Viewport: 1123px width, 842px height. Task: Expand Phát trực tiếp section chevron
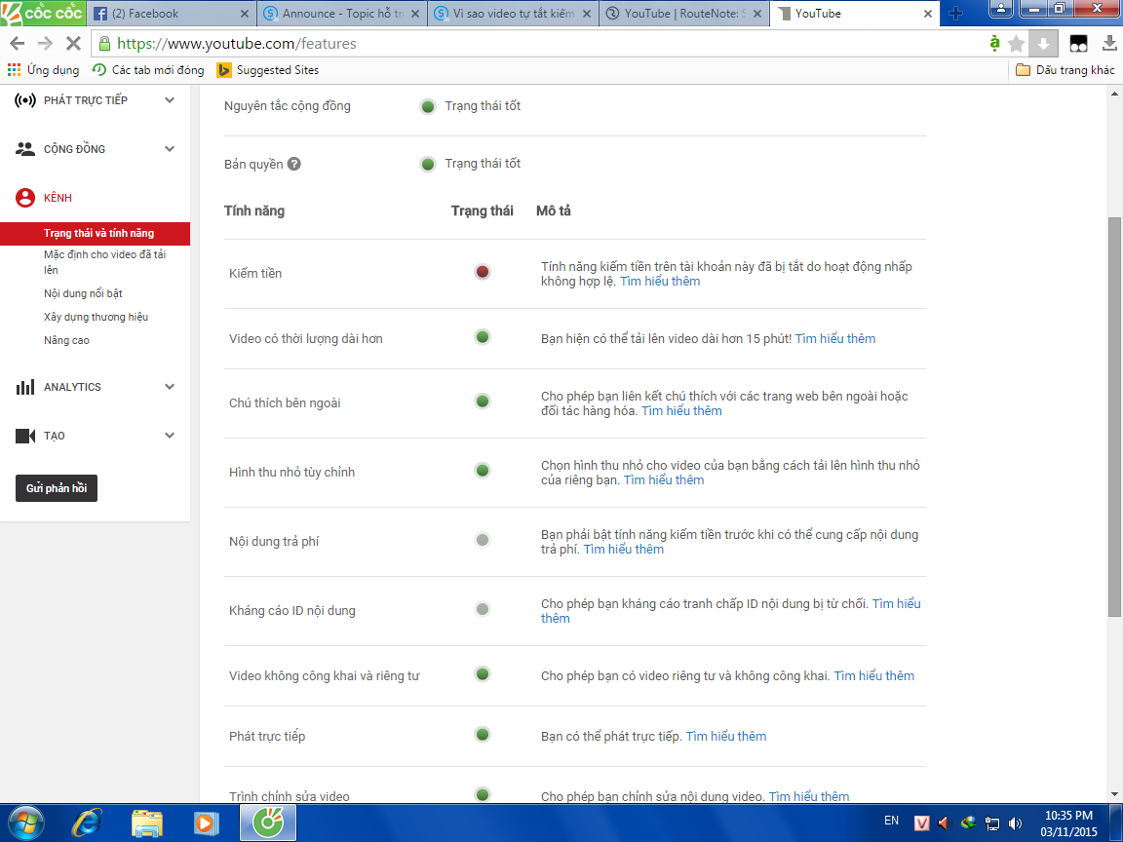(170, 100)
